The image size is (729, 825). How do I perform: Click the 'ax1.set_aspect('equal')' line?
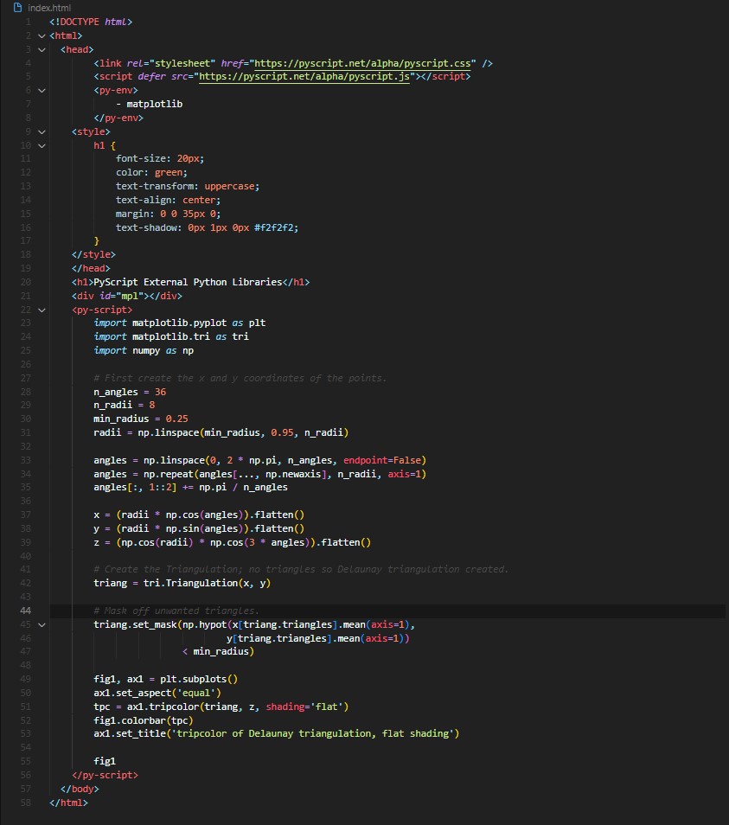point(157,693)
